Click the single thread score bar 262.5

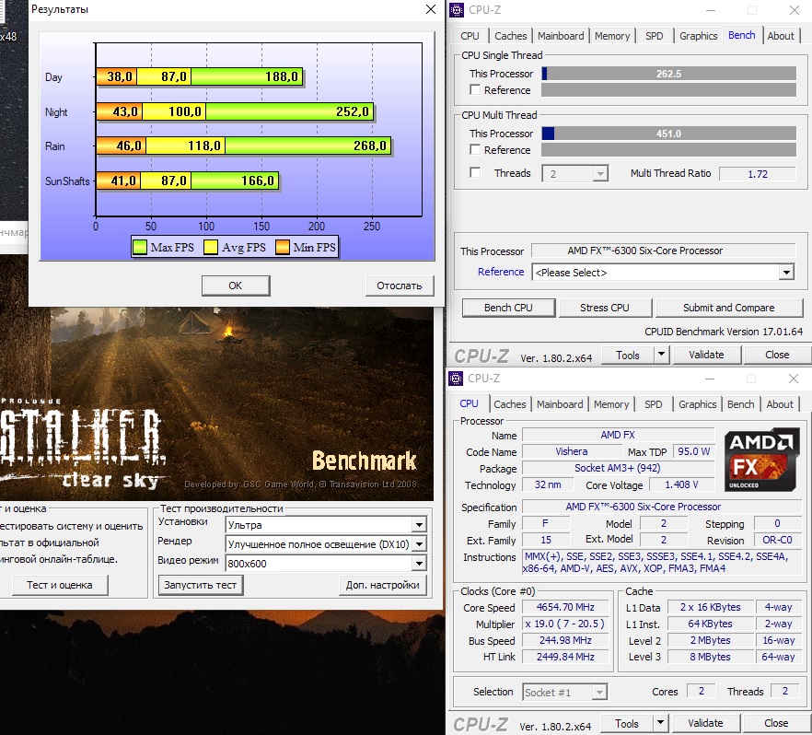(668, 74)
